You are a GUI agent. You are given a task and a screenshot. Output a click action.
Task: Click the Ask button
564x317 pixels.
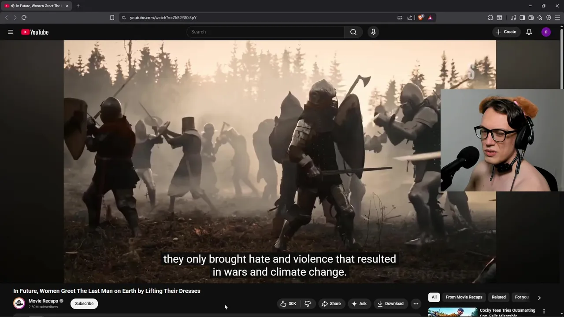[359, 303]
